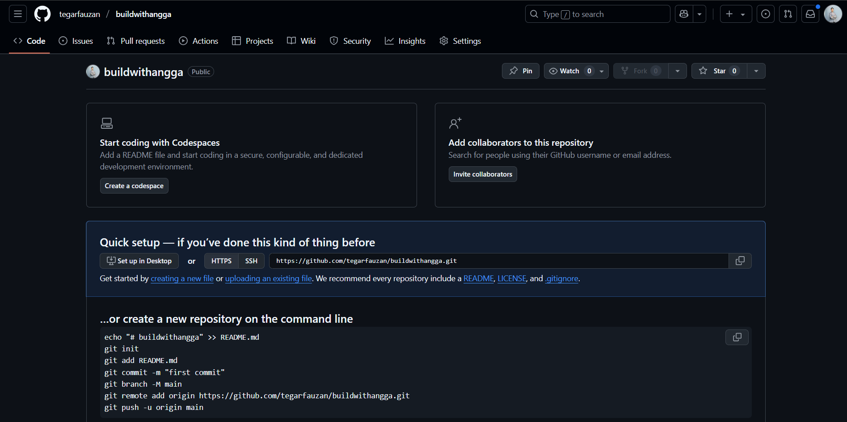Image resolution: width=847 pixels, height=422 pixels.
Task: Switch to the Issues tab
Action: pos(76,41)
